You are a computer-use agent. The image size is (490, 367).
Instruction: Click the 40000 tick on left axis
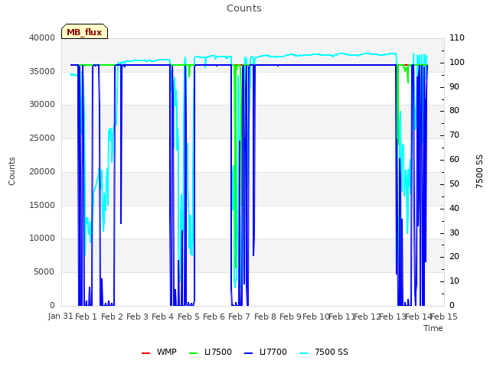[x=42, y=37]
